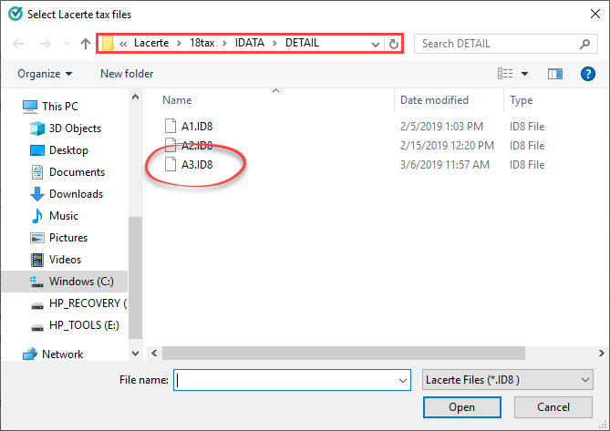Image resolution: width=610 pixels, height=431 pixels.
Task: Click the Search DETAIL field
Action: coord(506,44)
